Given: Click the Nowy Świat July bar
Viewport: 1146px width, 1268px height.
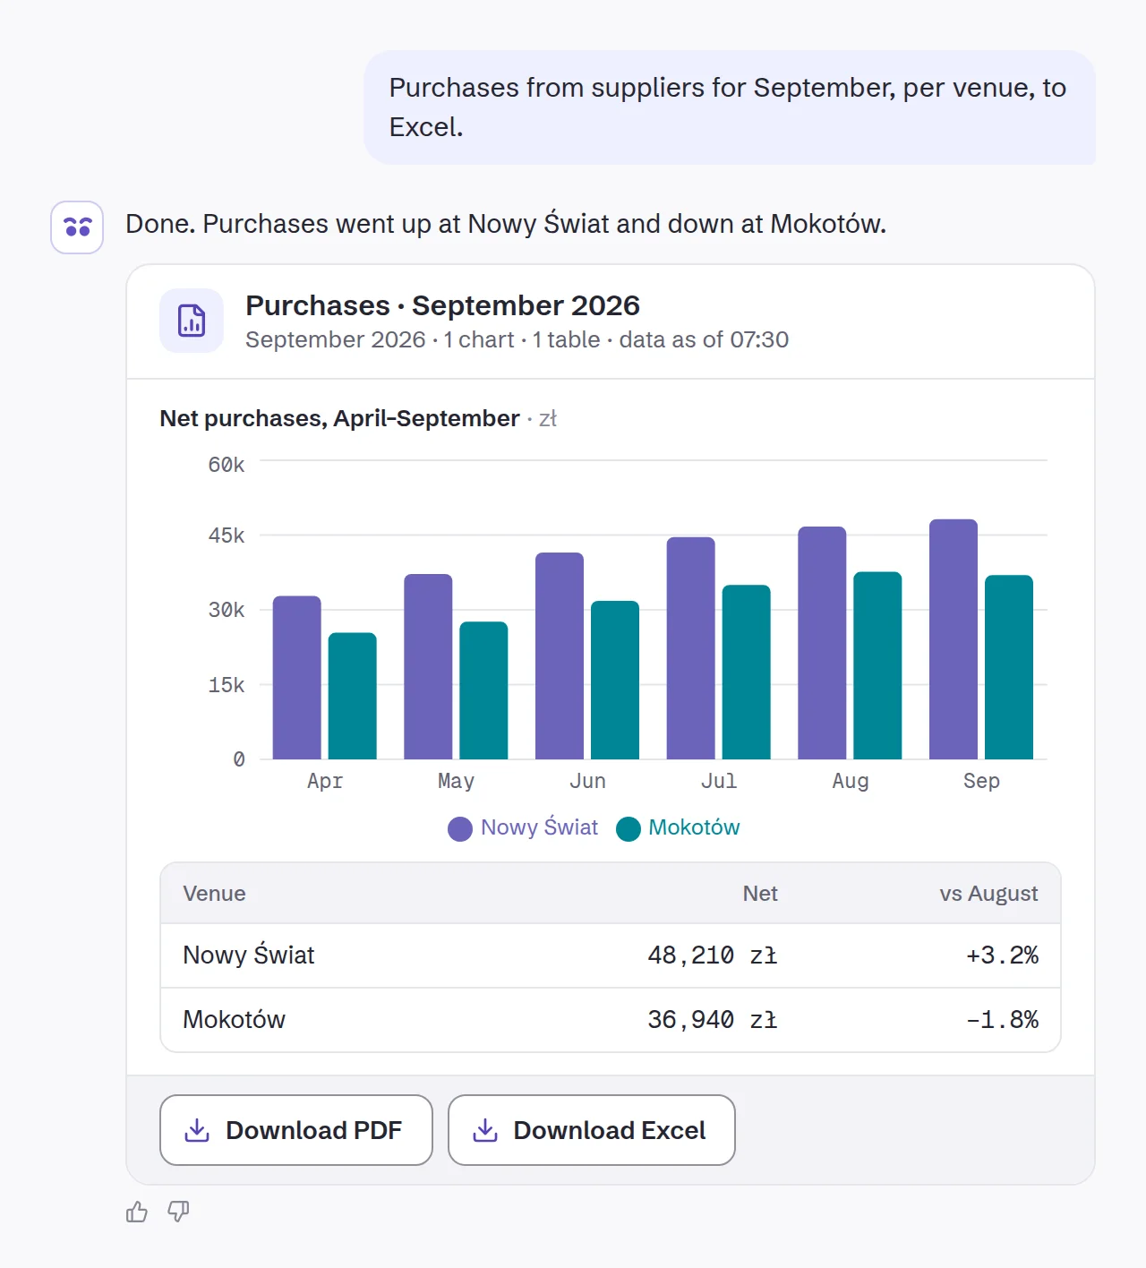Looking at the screenshot, I should pos(691,648).
